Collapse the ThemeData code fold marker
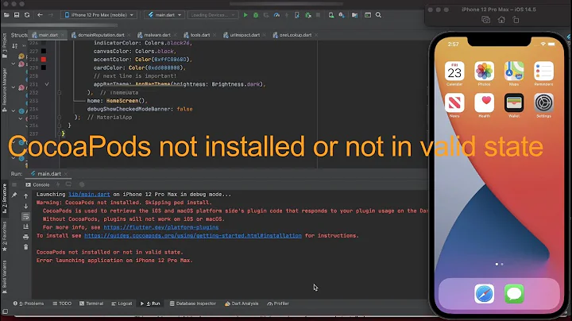This screenshot has width=572, height=321. (x=59, y=93)
